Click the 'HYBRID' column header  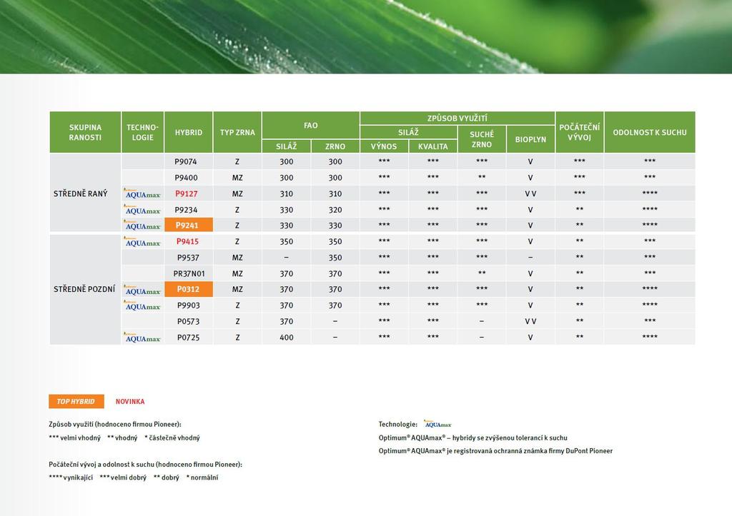pyautogui.click(x=189, y=132)
